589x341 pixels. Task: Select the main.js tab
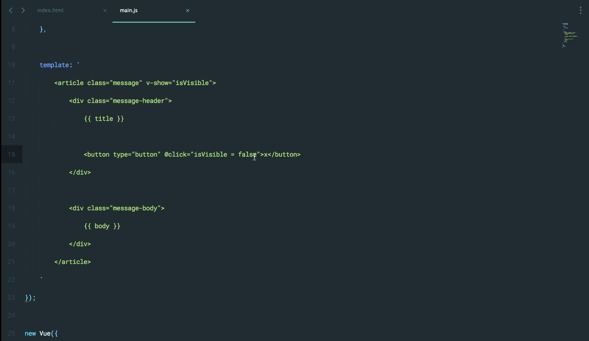click(129, 11)
